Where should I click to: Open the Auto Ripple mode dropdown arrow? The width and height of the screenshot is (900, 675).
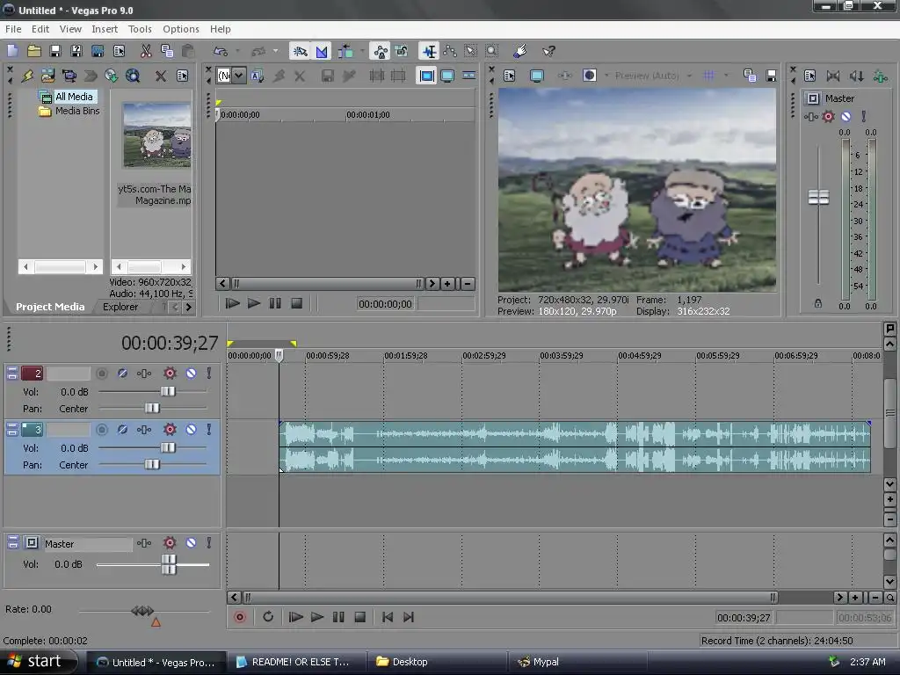point(362,51)
